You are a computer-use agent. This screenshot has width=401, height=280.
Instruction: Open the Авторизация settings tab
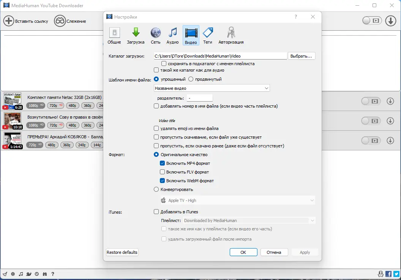[231, 36]
